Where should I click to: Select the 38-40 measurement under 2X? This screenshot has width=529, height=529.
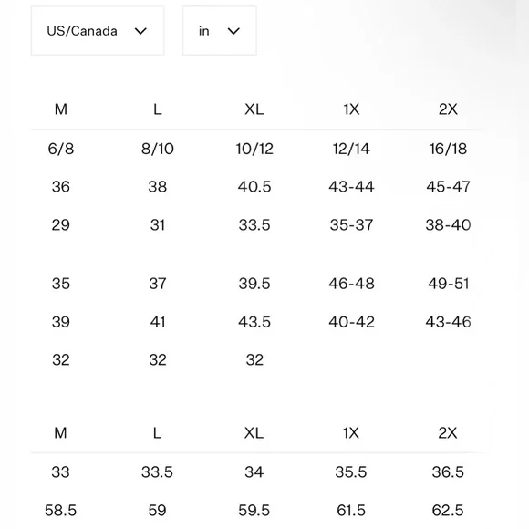tap(448, 224)
